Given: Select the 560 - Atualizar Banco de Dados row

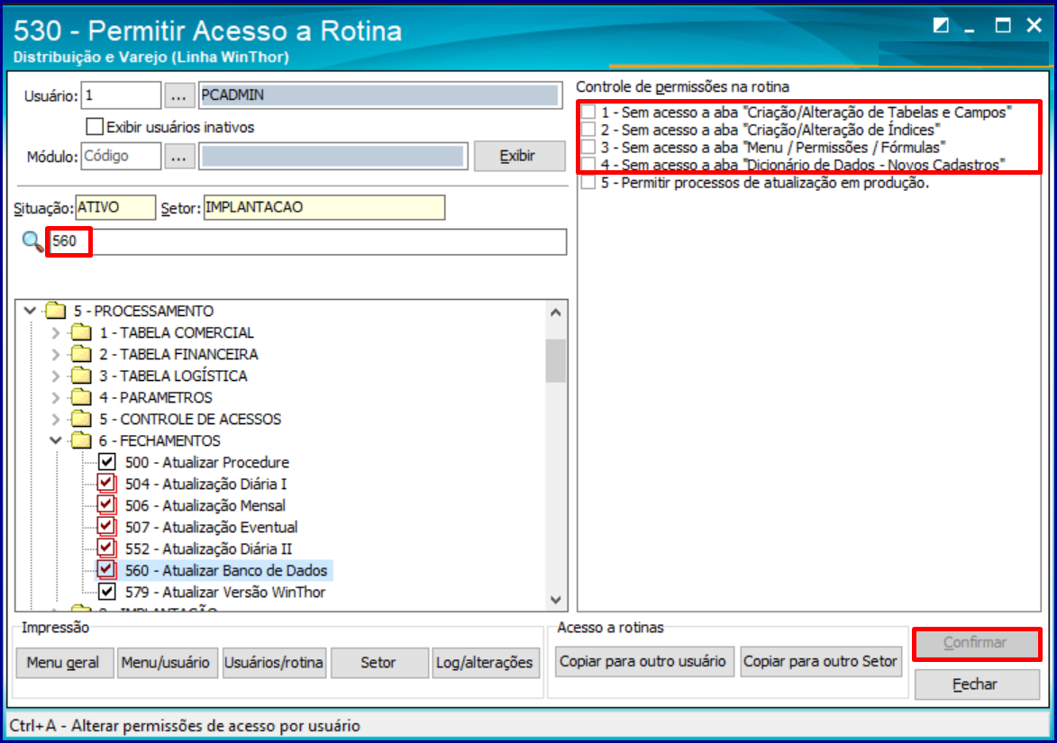Looking at the screenshot, I should tap(226, 571).
